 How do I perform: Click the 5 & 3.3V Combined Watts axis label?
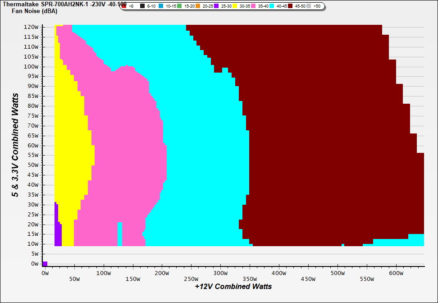15,145
